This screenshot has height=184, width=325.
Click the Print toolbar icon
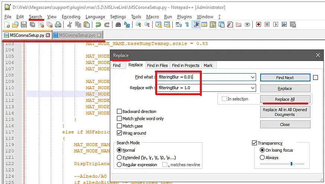tap(58, 25)
